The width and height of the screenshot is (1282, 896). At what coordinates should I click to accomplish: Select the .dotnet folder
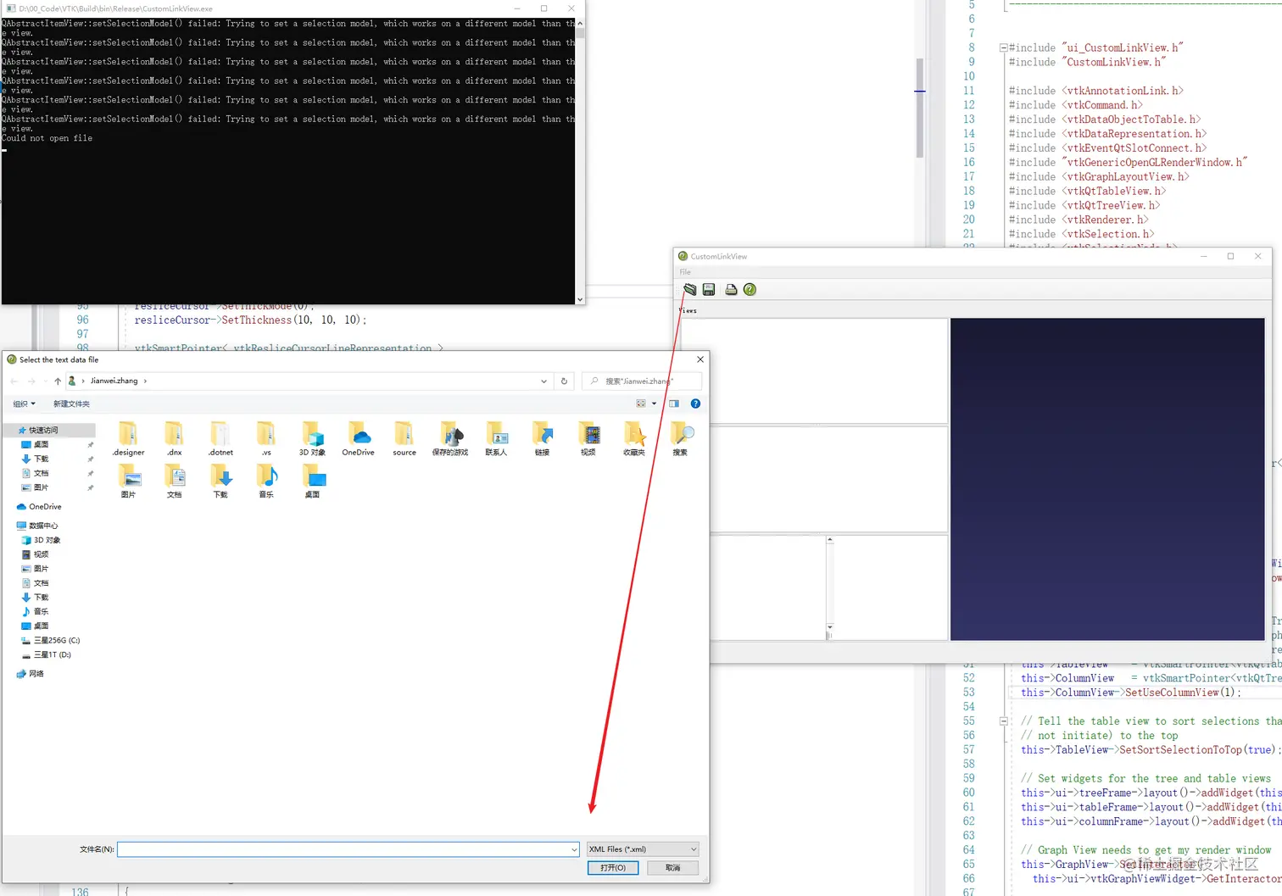220,439
